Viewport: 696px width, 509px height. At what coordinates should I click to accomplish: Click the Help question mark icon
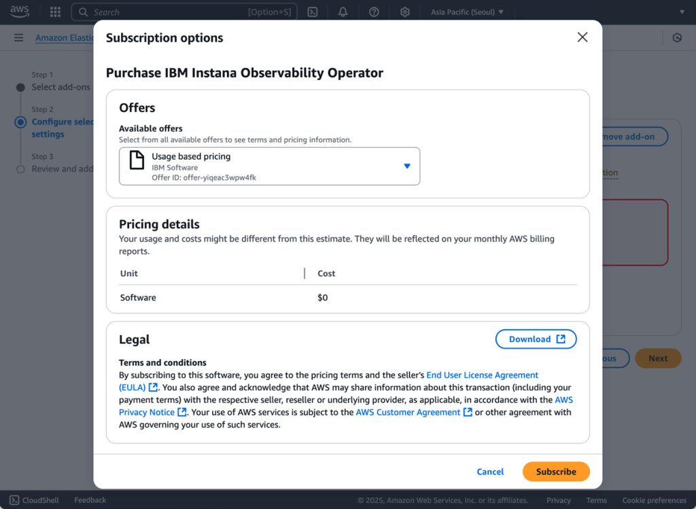coord(375,12)
